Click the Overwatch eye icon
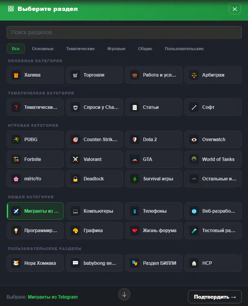 194,140
